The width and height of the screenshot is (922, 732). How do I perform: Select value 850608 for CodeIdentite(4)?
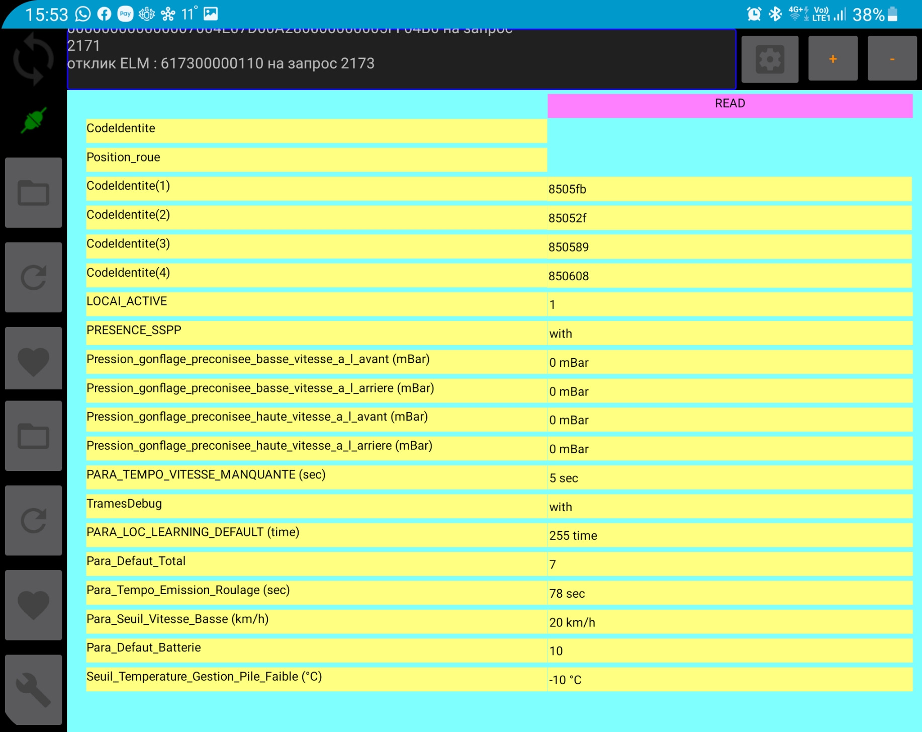[729, 276]
